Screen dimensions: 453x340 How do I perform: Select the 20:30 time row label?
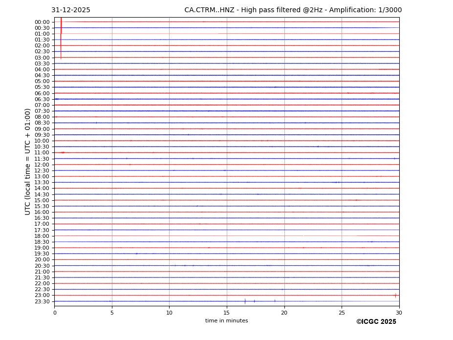pos(42,266)
